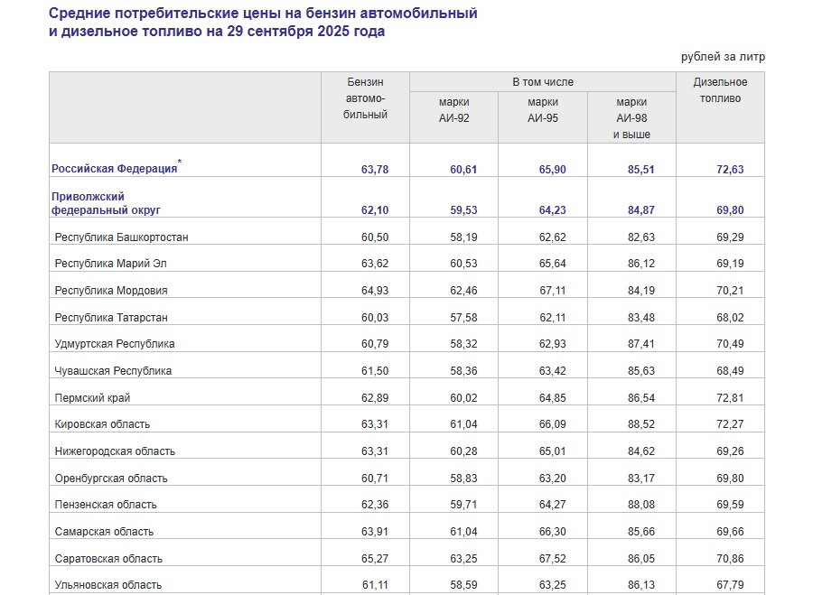Click the 'Пермский край' row label
This screenshot has width=813, height=595.
pos(92,398)
